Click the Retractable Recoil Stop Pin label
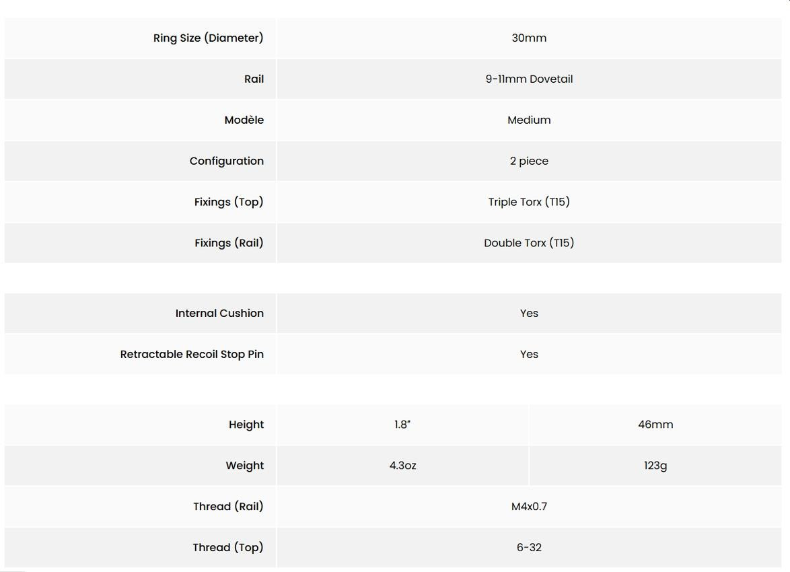The width and height of the screenshot is (790, 572). 192,355
